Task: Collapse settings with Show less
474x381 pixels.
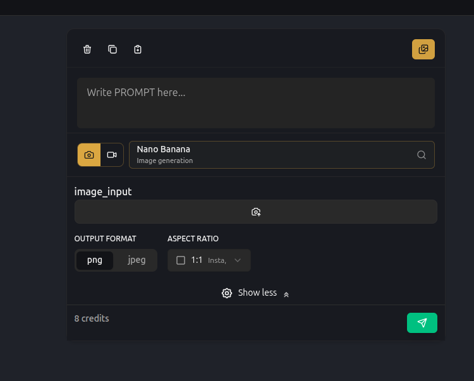Action: [256, 293]
